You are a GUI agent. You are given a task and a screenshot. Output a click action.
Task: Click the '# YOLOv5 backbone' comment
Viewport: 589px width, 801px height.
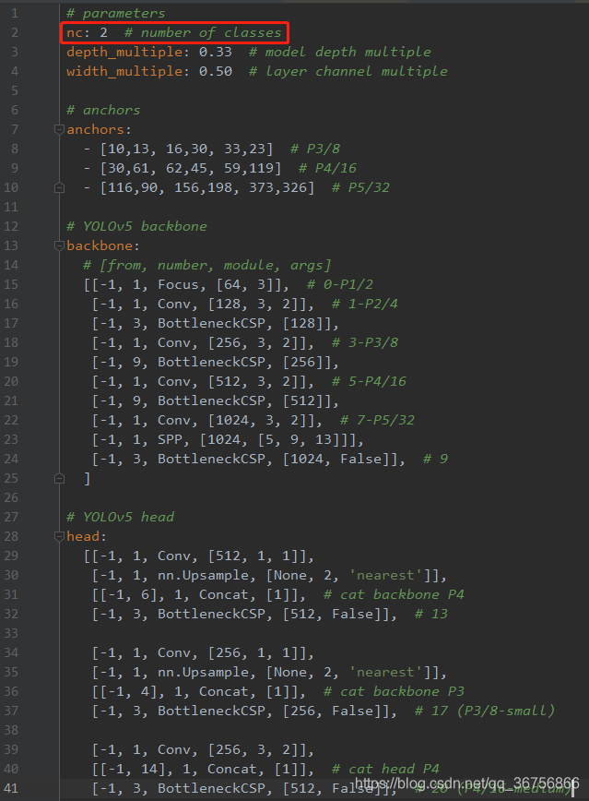[136, 227]
